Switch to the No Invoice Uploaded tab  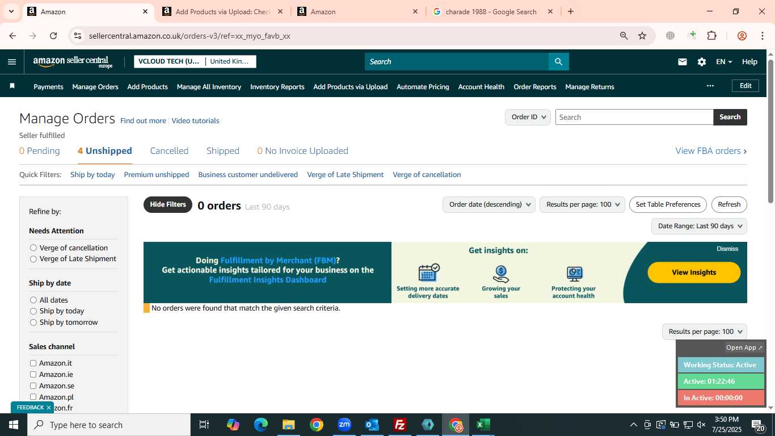(303, 150)
